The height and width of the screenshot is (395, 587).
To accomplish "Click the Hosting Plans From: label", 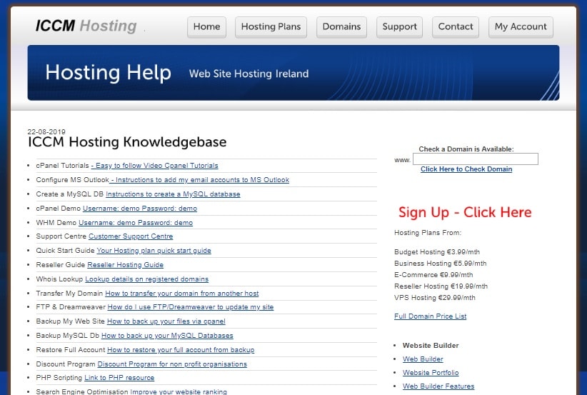I will [x=428, y=233].
